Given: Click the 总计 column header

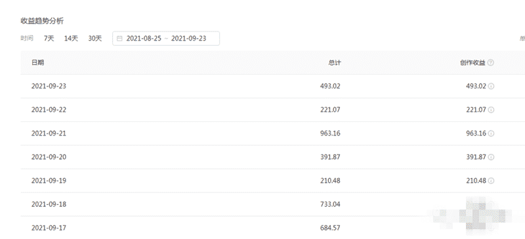Looking at the screenshot, I should point(335,62).
